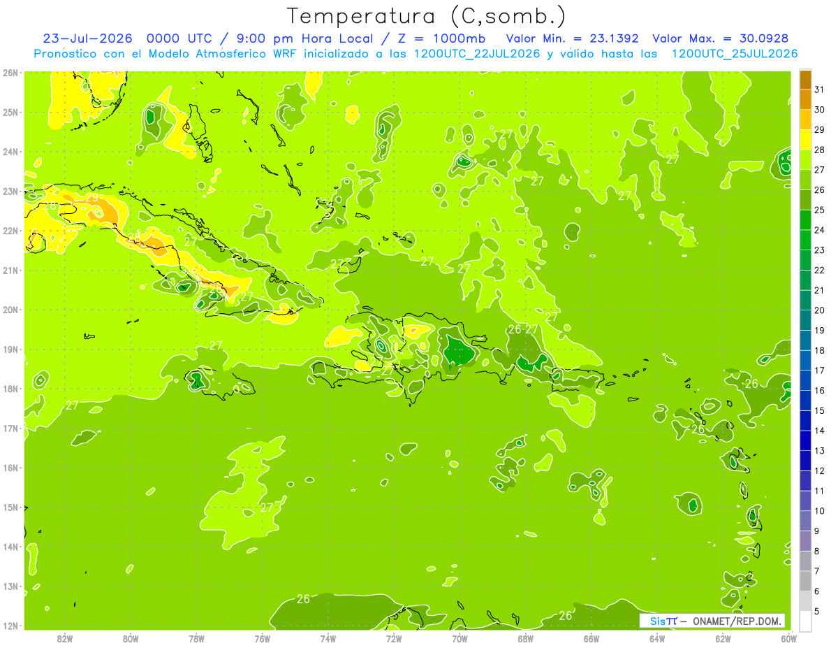Viewport: 838px width, 648px height.
Task: Click the "70W" longitude axis label
Action: pos(460,638)
